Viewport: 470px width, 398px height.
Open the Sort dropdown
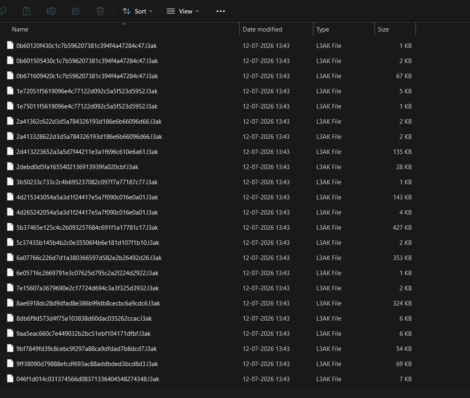pos(138,11)
